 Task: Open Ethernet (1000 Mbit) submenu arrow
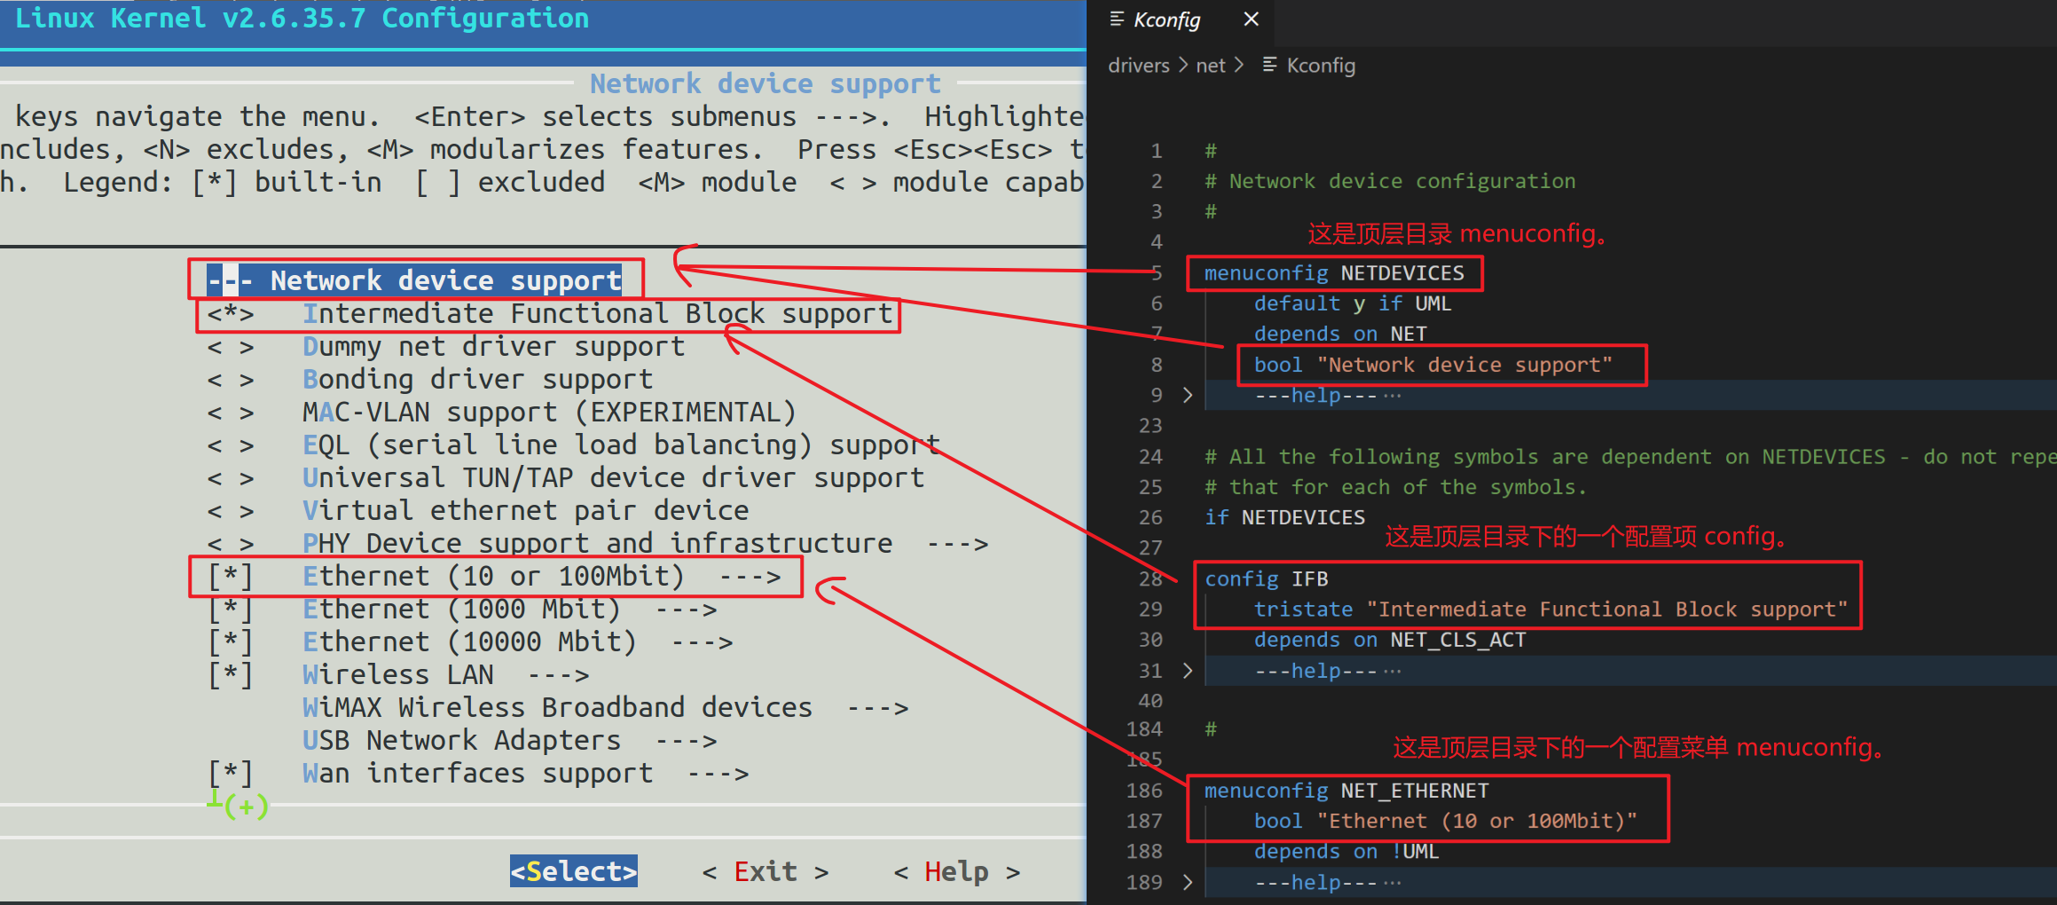click(x=686, y=610)
